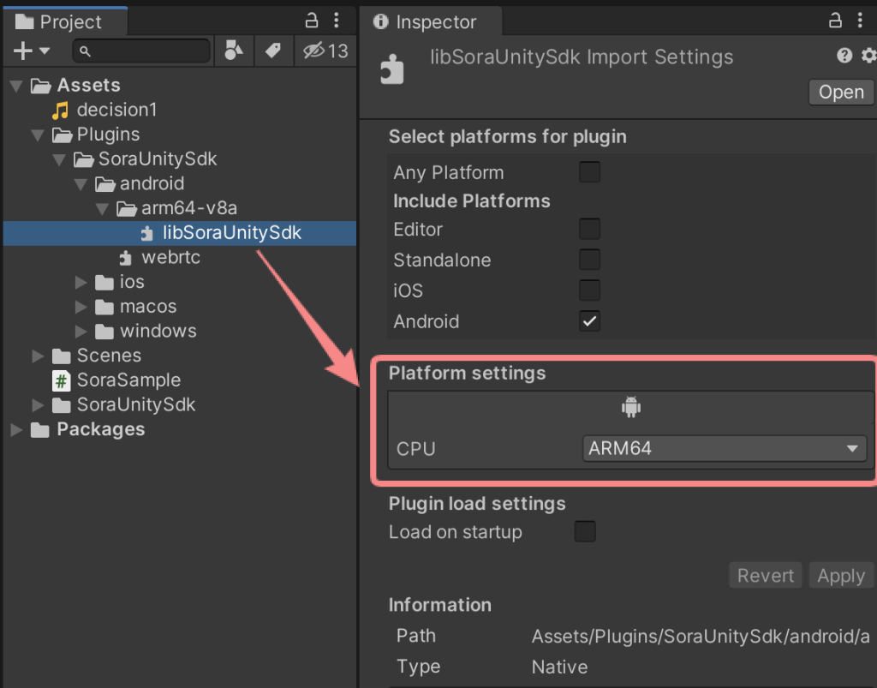Open the import settings gear menu
The width and height of the screenshot is (877, 688).
[x=868, y=55]
